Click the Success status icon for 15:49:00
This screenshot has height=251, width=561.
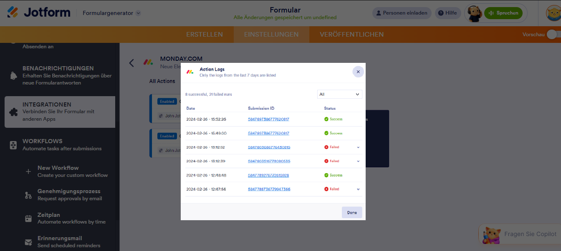[x=326, y=133]
